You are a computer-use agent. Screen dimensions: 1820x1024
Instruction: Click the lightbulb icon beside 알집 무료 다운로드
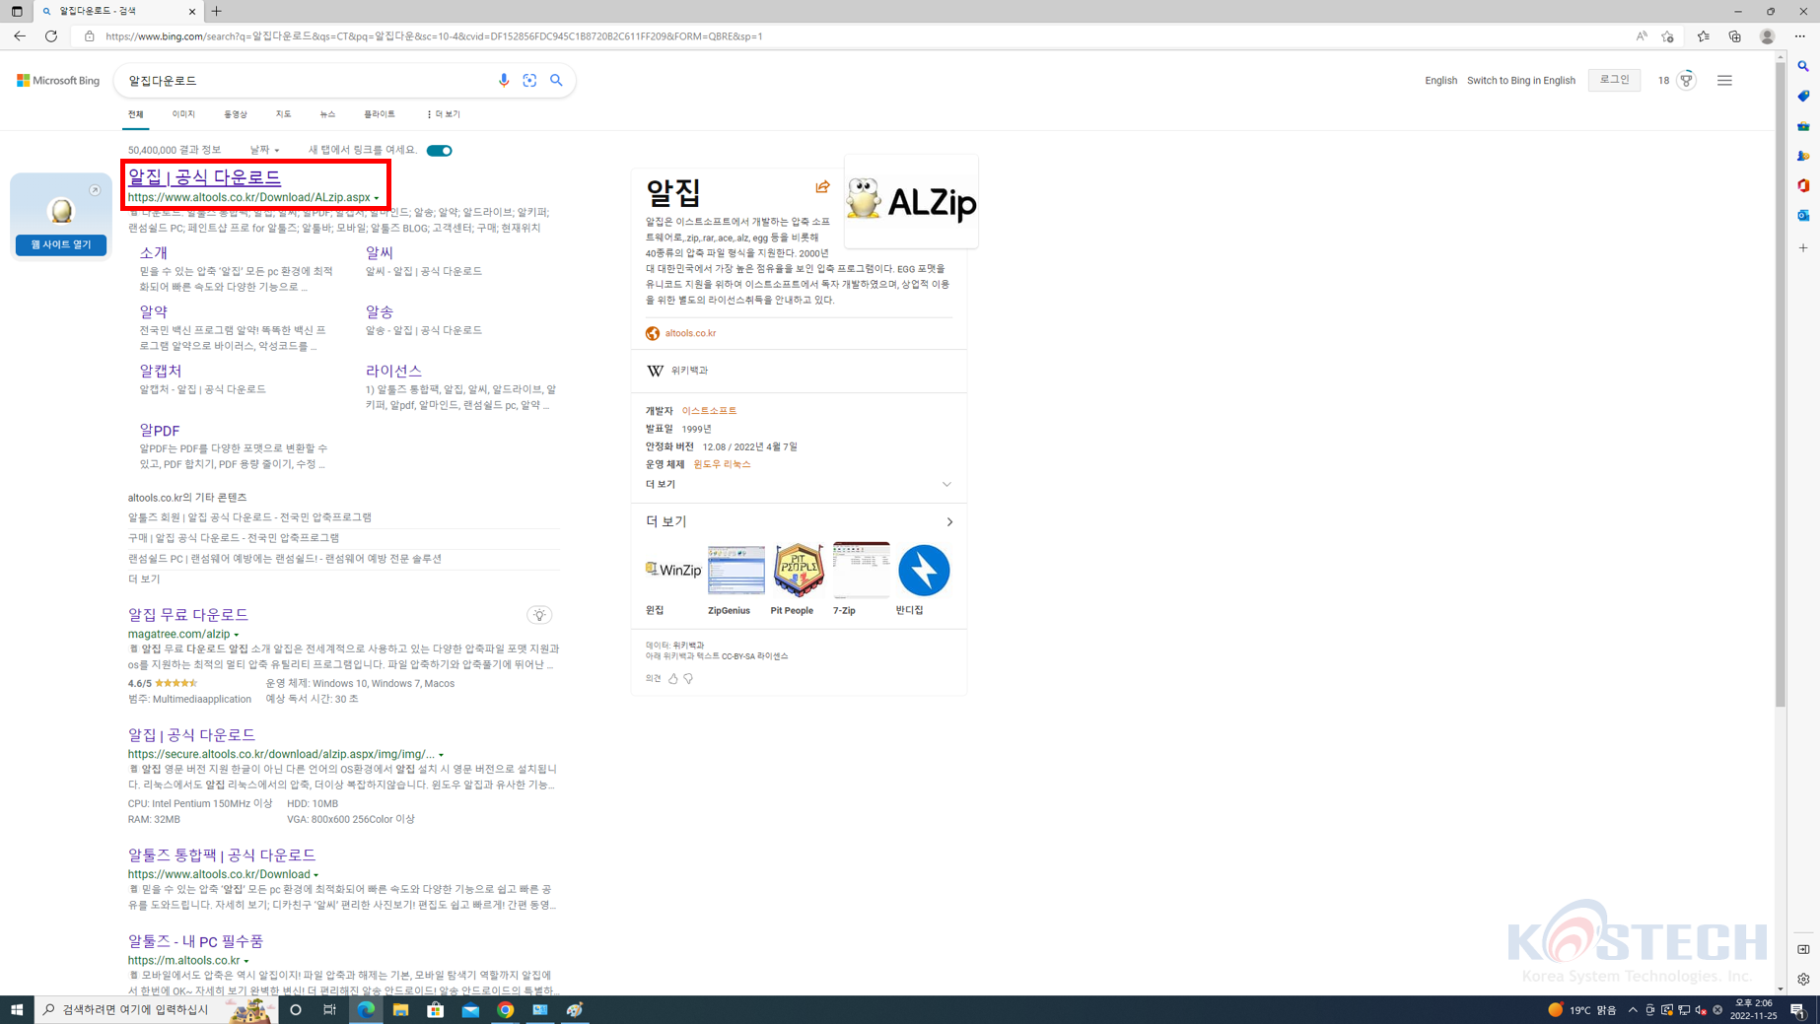point(539,615)
